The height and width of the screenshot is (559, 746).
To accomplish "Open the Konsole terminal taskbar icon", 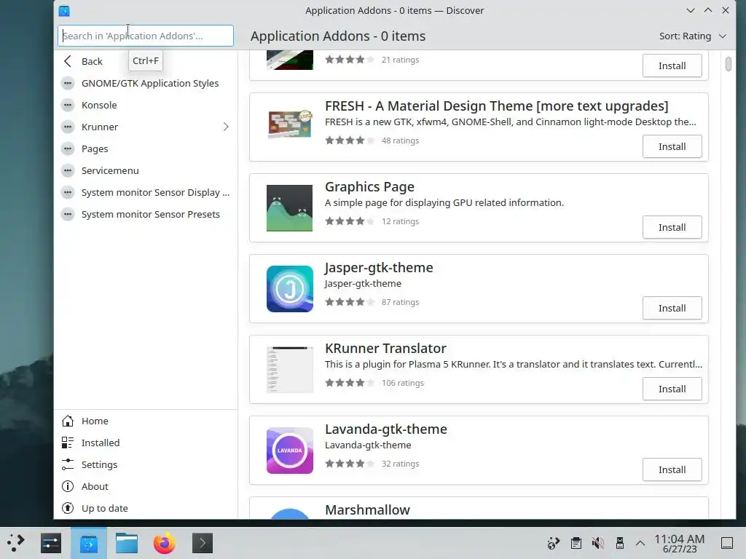I will [x=203, y=543].
